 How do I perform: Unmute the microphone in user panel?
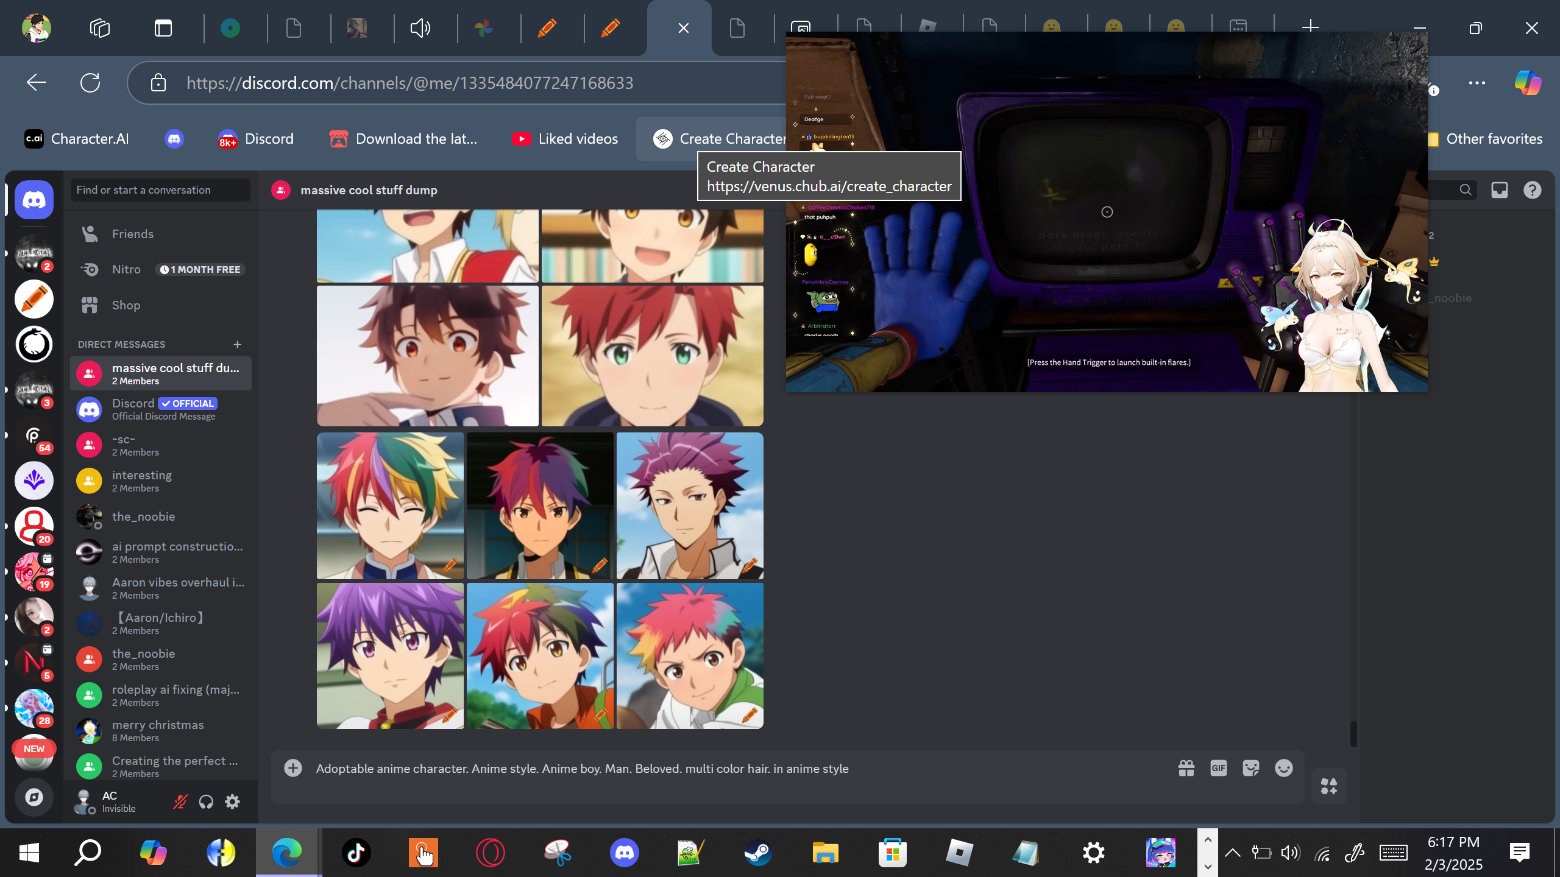(x=180, y=801)
